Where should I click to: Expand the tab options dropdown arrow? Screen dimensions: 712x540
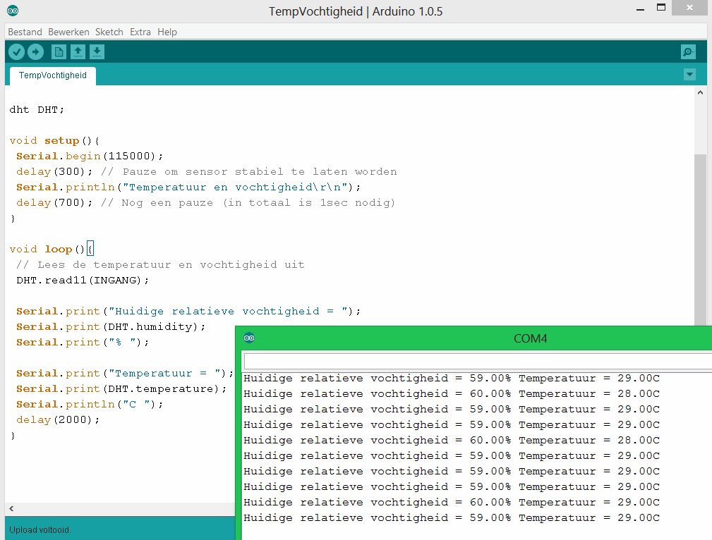point(689,75)
